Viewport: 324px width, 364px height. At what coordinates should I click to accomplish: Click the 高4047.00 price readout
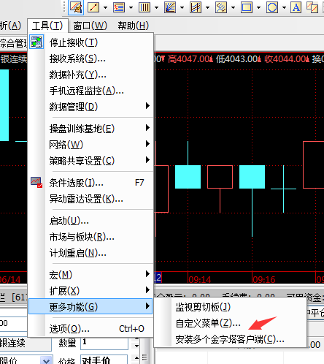(x=190, y=59)
